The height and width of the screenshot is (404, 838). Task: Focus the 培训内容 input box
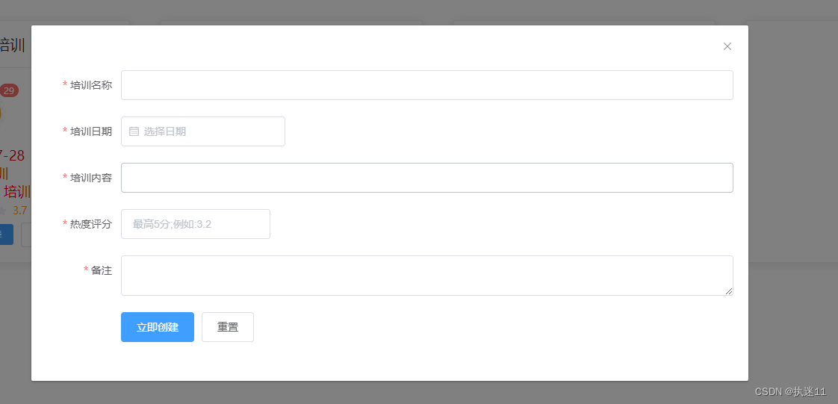click(x=427, y=178)
